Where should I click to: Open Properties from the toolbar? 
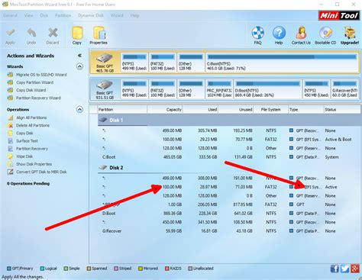coord(99,36)
